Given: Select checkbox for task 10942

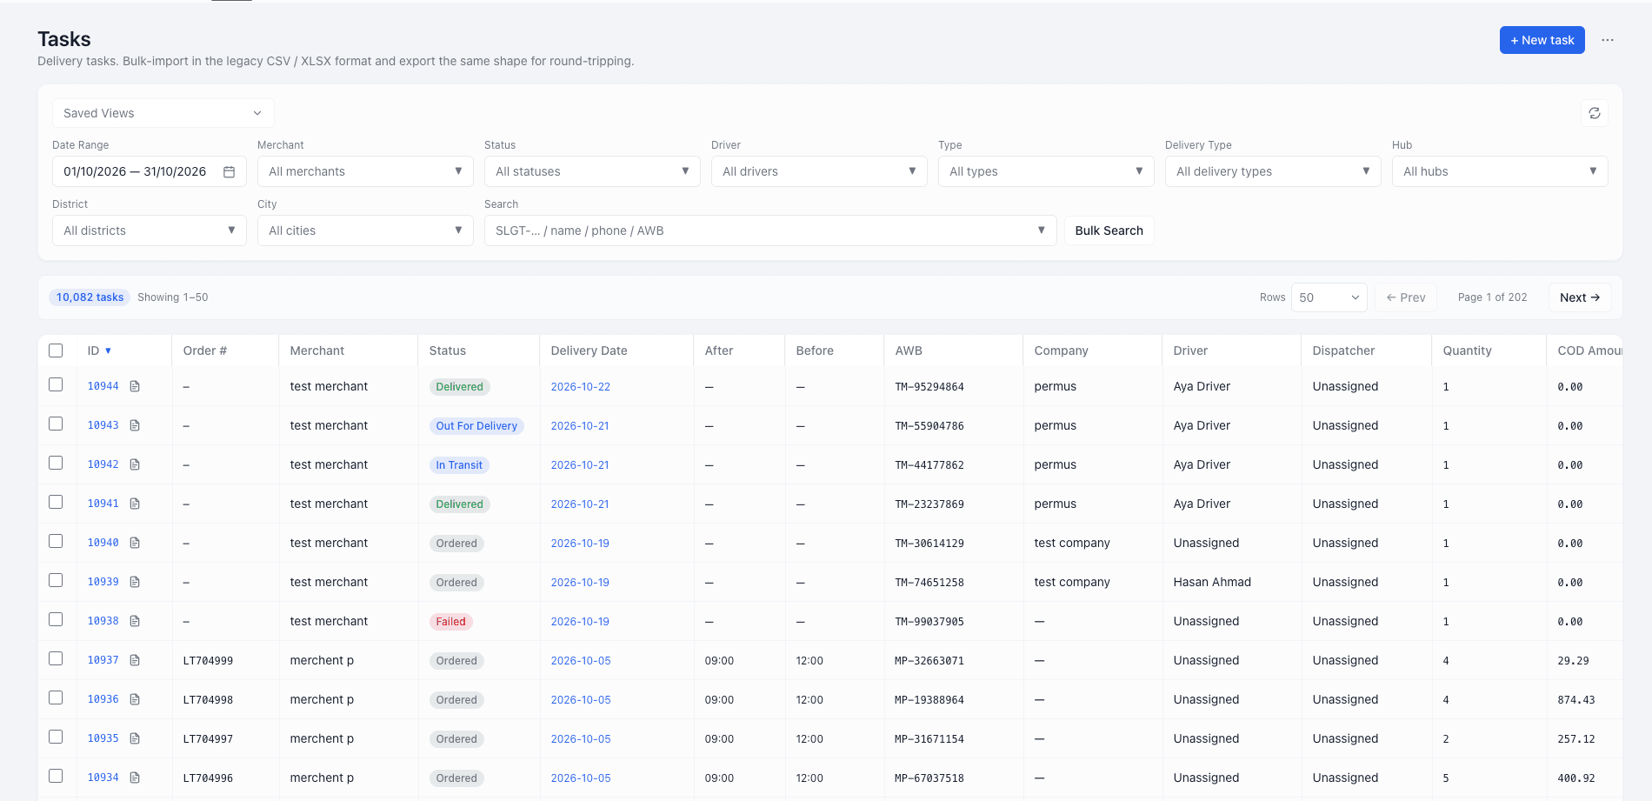Looking at the screenshot, I should [x=56, y=463].
